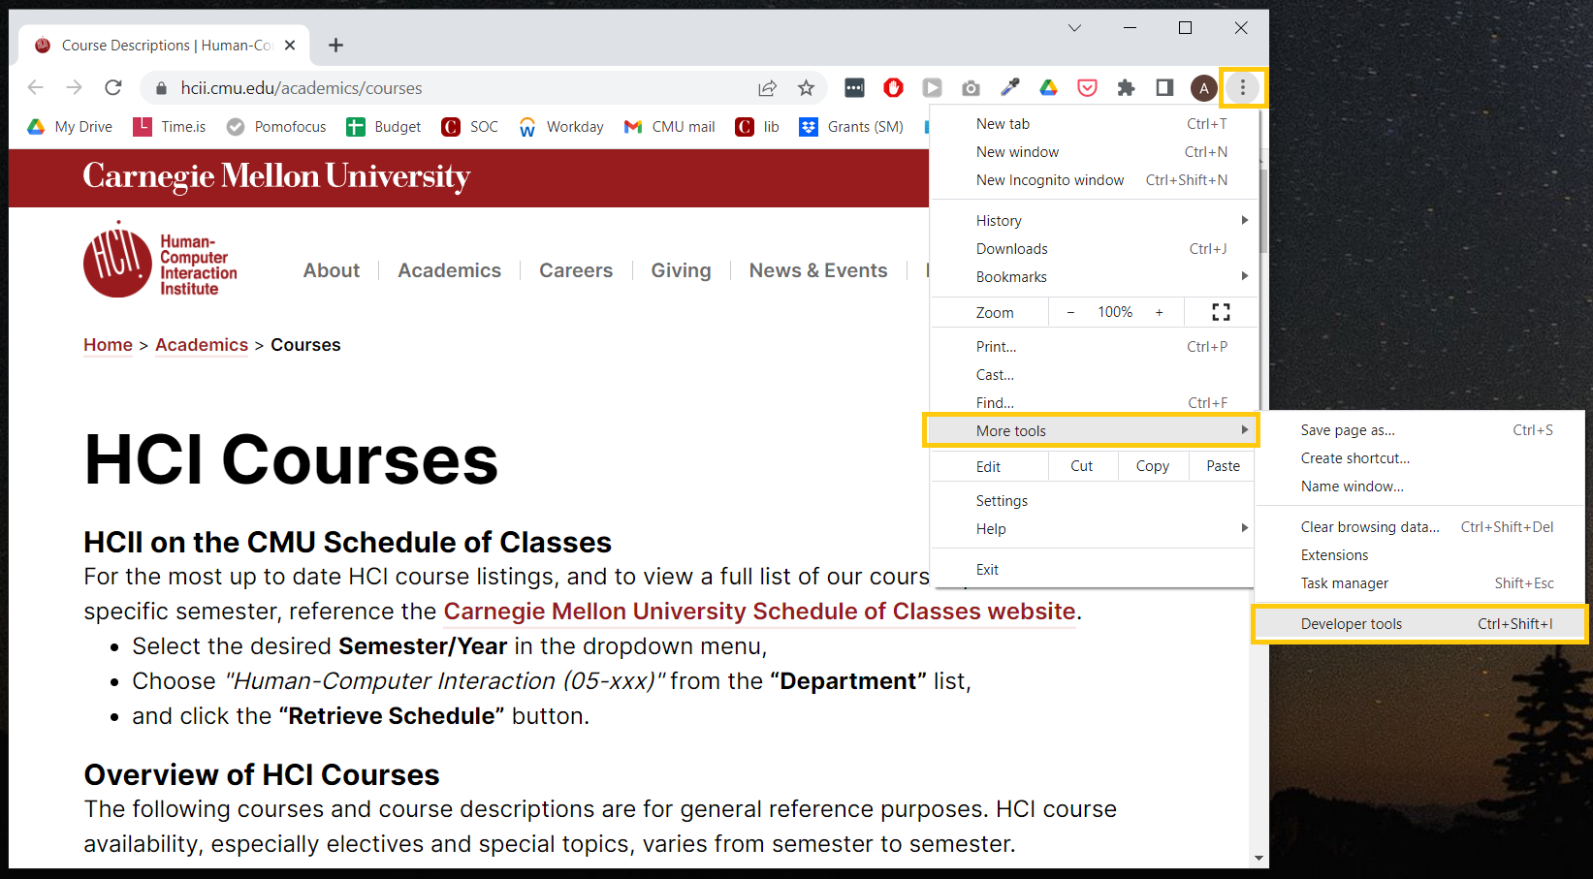Decrease zoom with minus button
The width and height of the screenshot is (1593, 879).
[x=1070, y=312]
